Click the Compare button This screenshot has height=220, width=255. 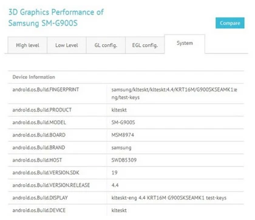[x=230, y=23]
